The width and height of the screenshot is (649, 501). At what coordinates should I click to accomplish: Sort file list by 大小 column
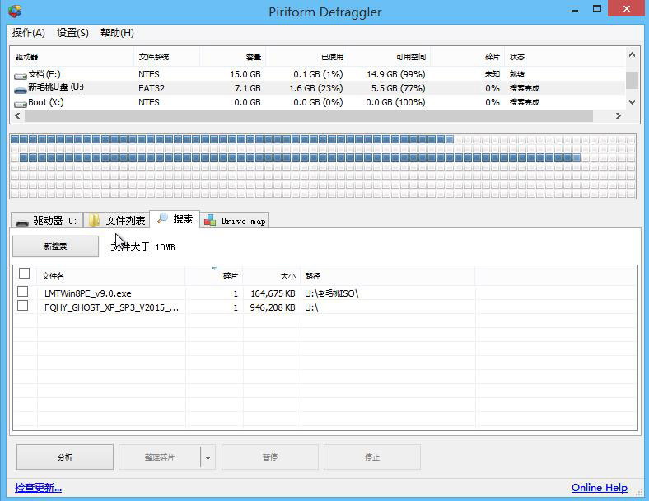pos(272,276)
